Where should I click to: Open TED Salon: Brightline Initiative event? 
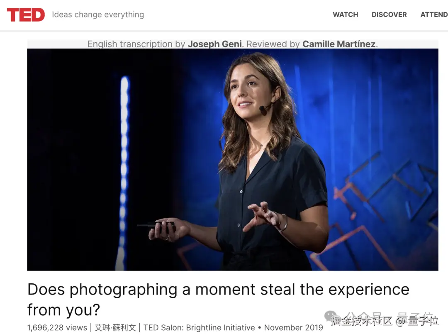(x=199, y=327)
